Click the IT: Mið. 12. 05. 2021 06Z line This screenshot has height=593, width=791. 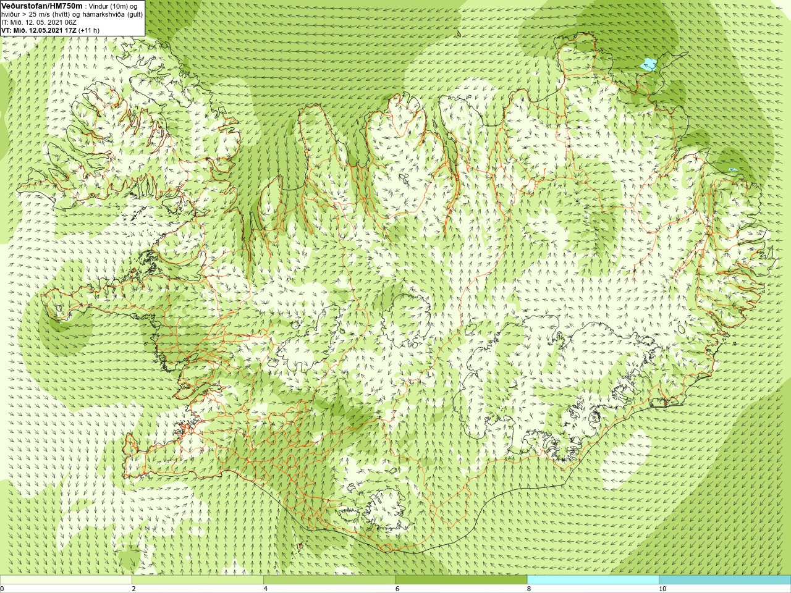[39, 22]
